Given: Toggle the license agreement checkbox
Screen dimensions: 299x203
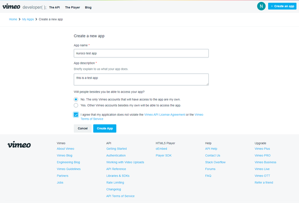Looking at the screenshot, I should (76, 115).
